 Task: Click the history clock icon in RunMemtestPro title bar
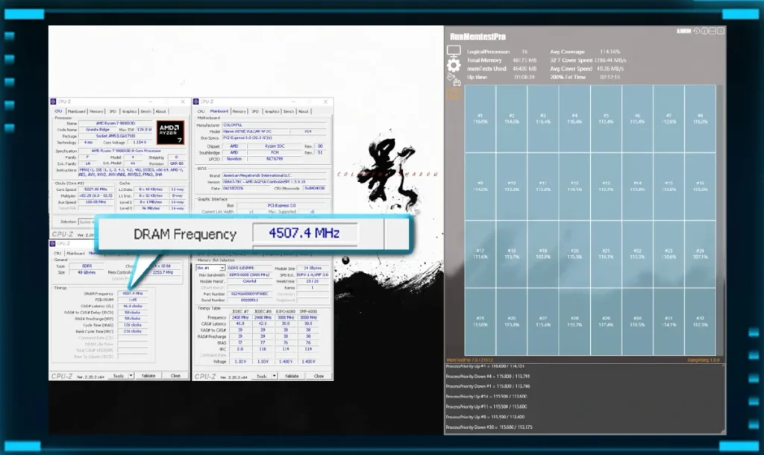[x=697, y=31]
